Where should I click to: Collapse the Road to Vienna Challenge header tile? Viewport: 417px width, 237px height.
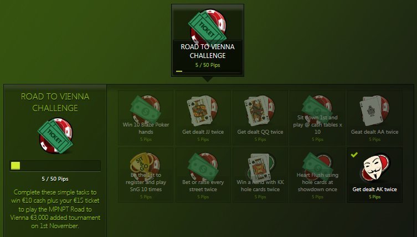click(x=208, y=40)
